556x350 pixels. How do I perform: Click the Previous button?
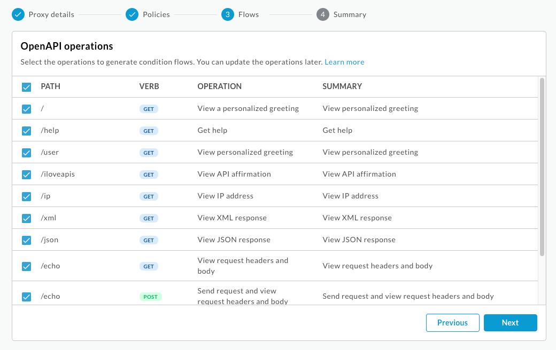tap(452, 323)
